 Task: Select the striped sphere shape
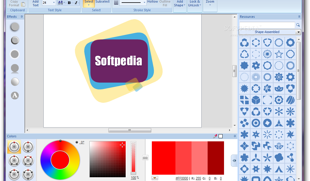[x=290, y=100]
